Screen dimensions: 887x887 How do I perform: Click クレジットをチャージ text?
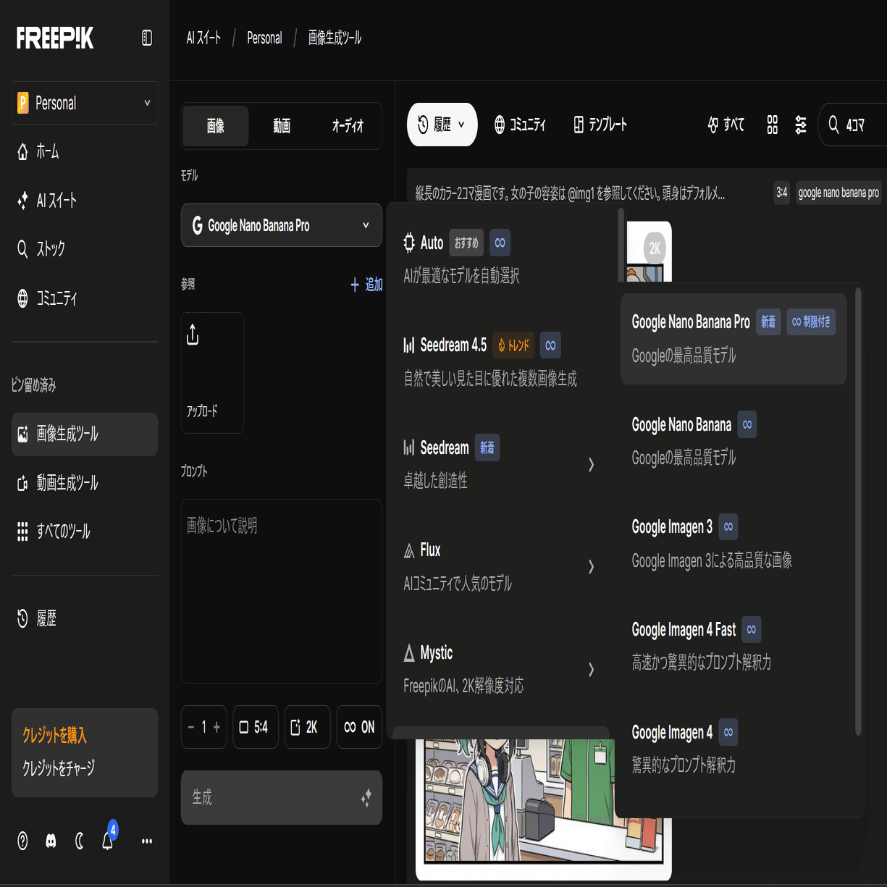[59, 768]
